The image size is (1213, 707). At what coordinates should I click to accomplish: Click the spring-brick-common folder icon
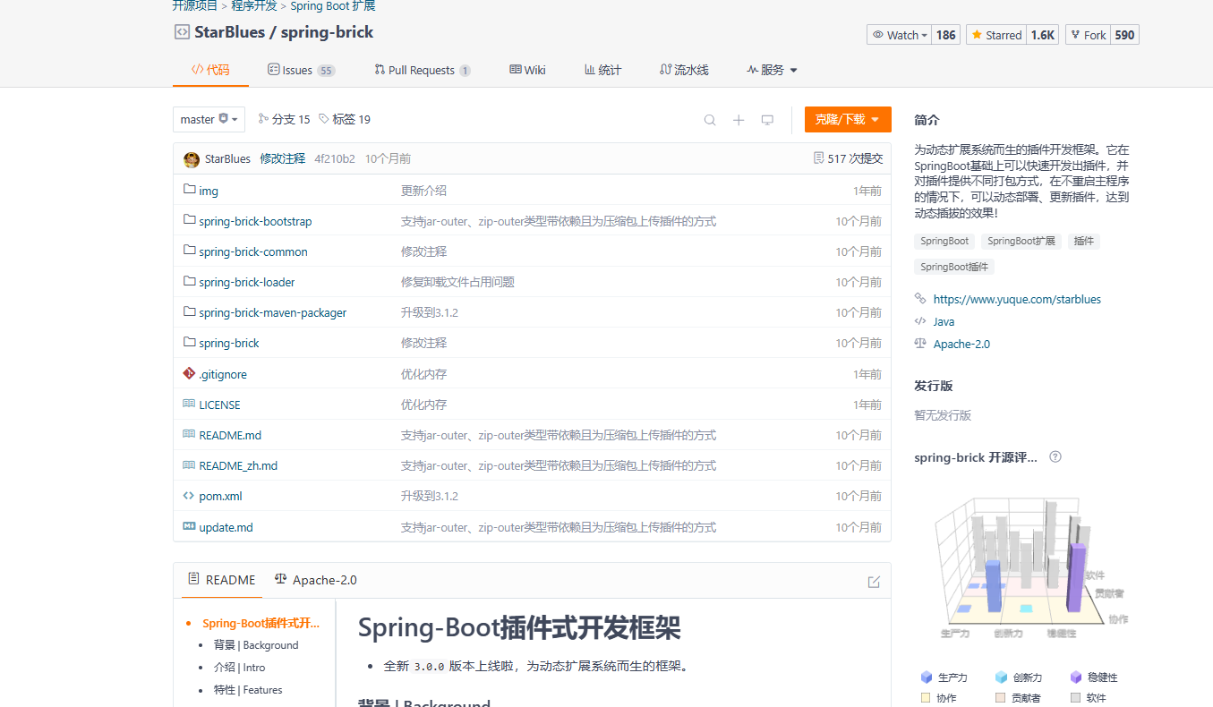click(189, 251)
